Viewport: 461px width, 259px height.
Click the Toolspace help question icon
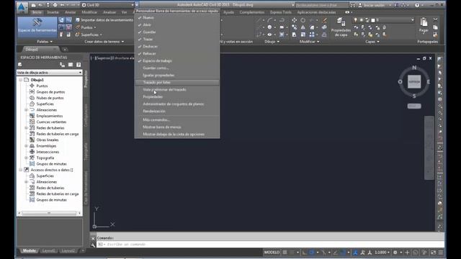(79, 65)
